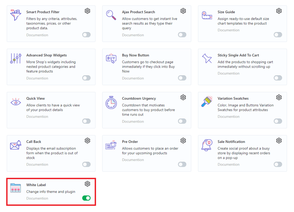Screen dimensions: 294x212
Task: Open Pre Order settings gear
Action: tap(183, 141)
